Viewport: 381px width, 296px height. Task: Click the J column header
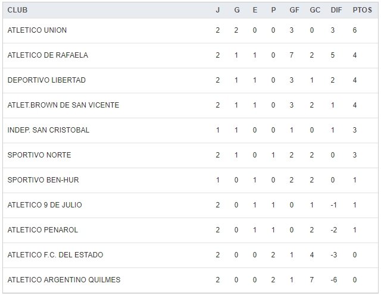point(218,10)
